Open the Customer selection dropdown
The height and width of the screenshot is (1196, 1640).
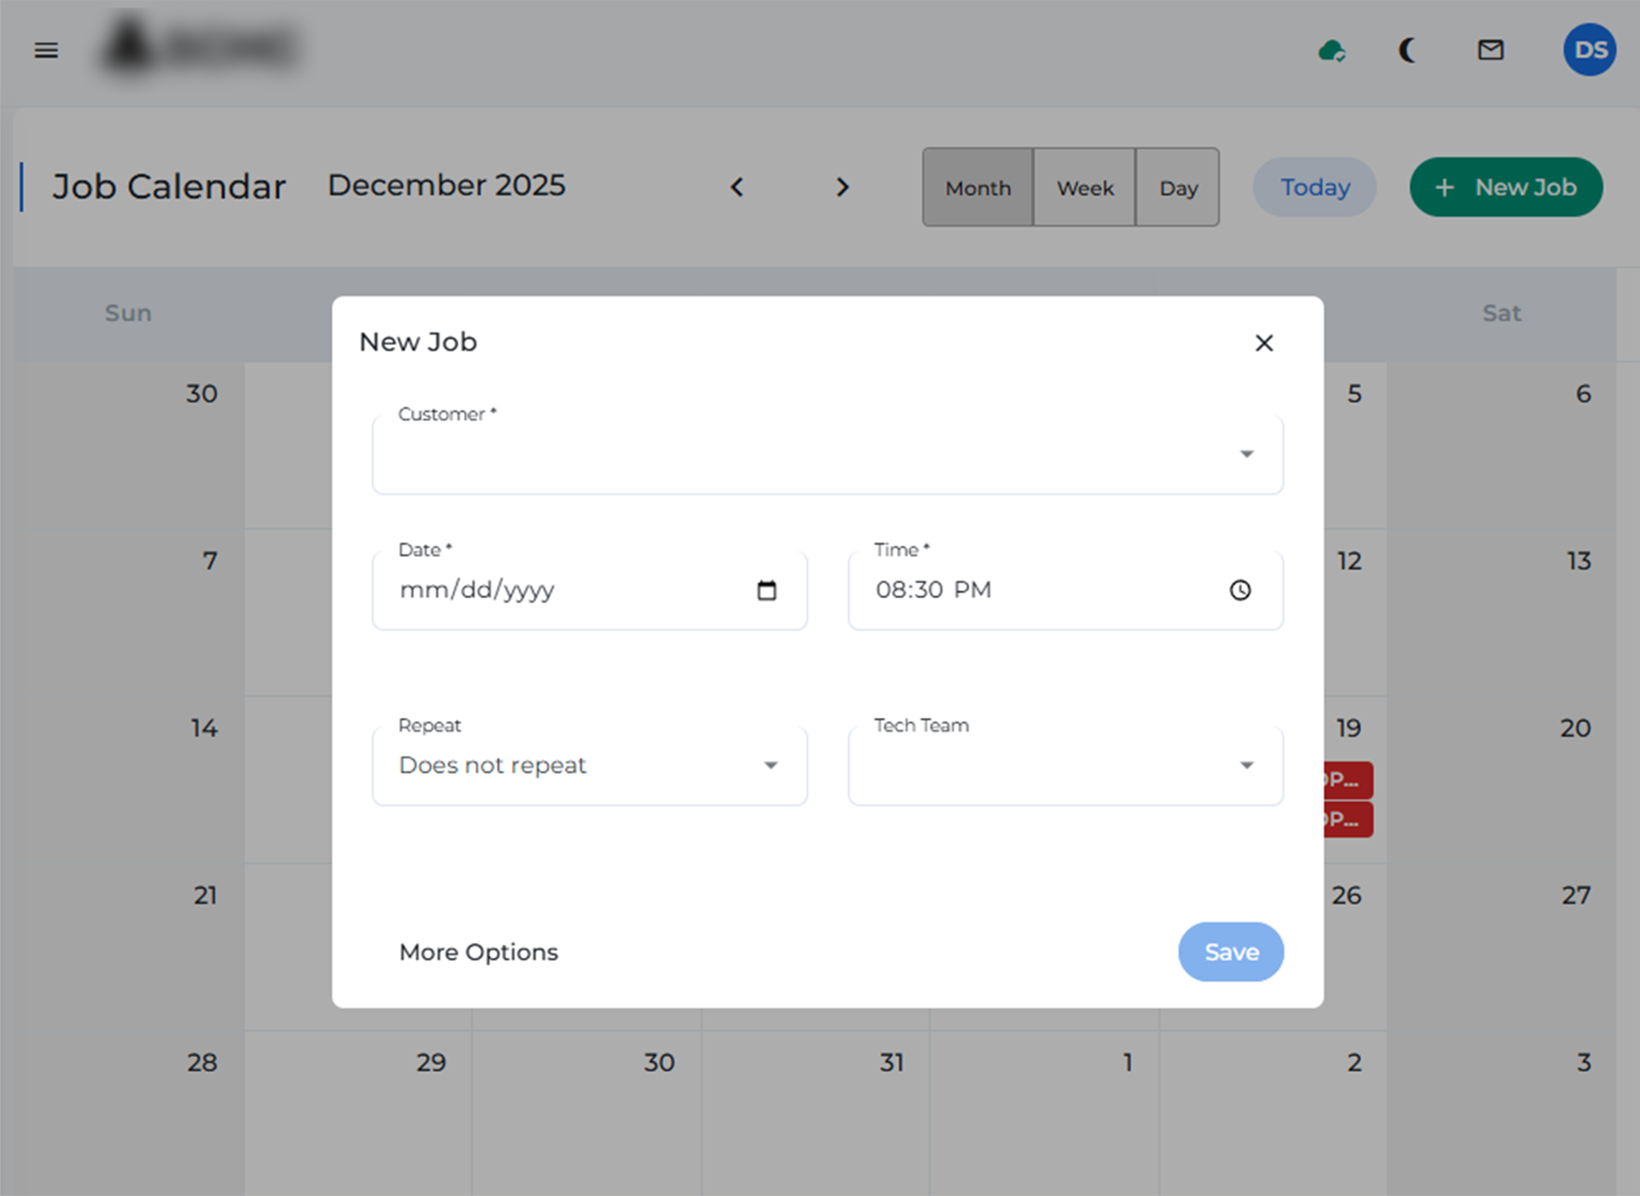pos(1247,454)
